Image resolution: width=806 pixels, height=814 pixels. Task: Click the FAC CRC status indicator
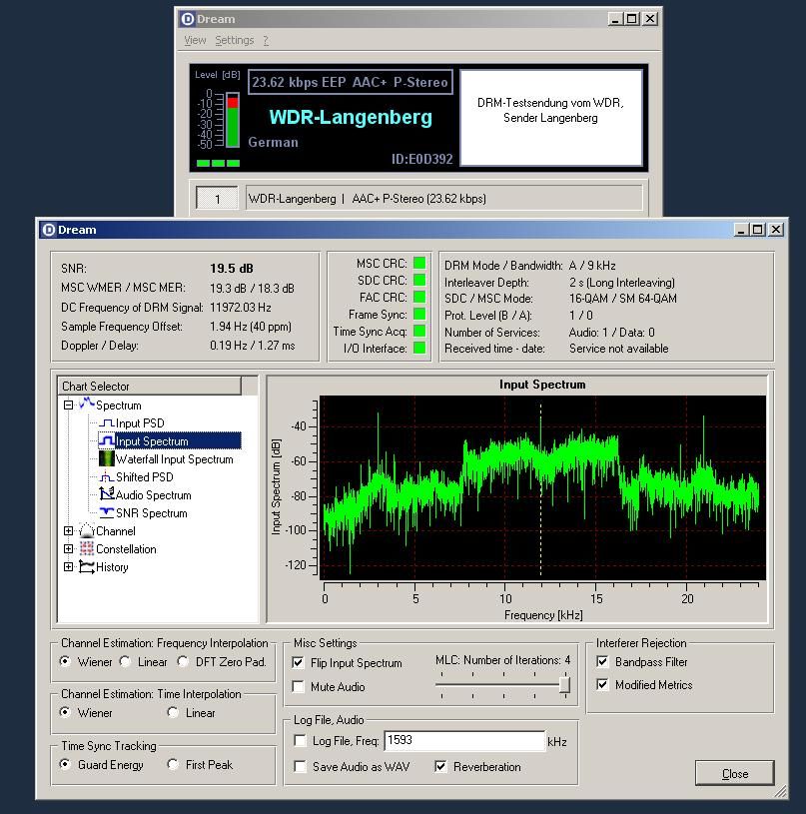pos(419,298)
